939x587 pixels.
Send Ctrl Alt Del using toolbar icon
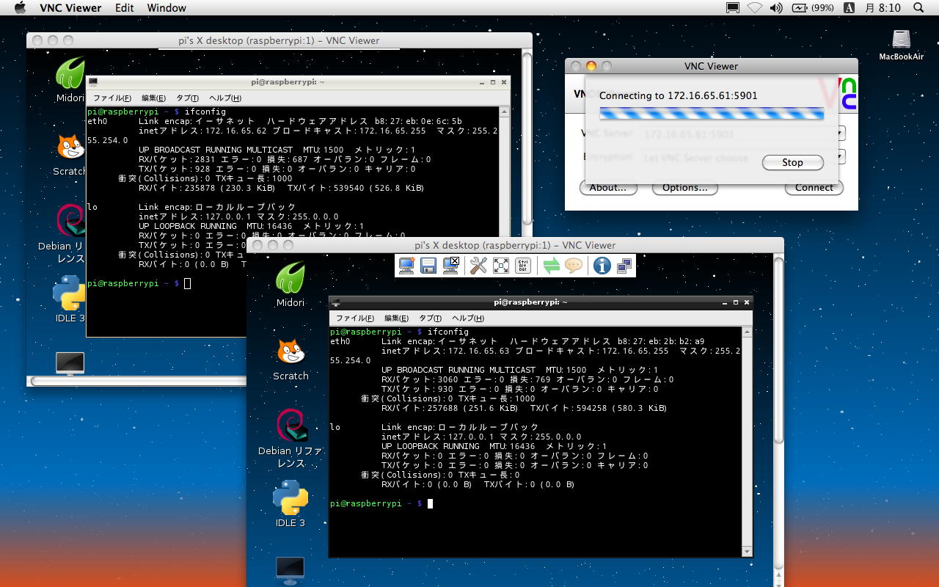pos(523,266)
